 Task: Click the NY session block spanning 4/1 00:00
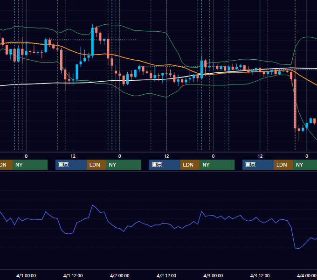tap(30, 165)
